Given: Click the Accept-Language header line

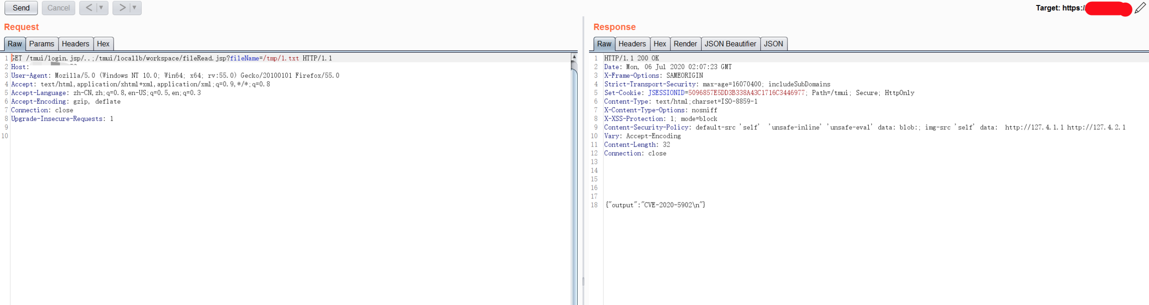Looking at the screenshot, I should 106,93.
